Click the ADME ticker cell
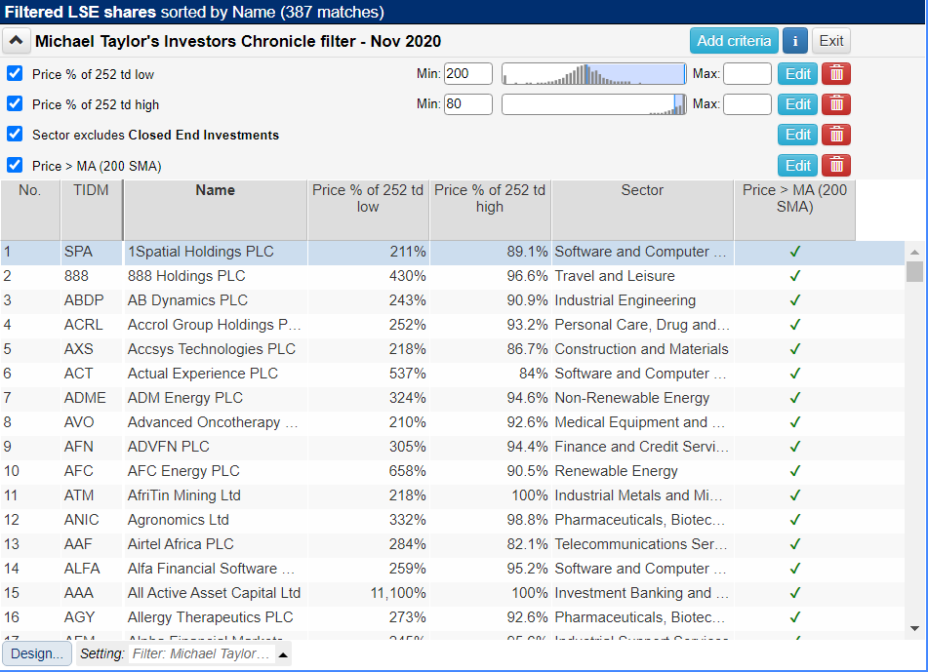Image resolution: width=928 pixels, height=672 pixels. point(91,398)
